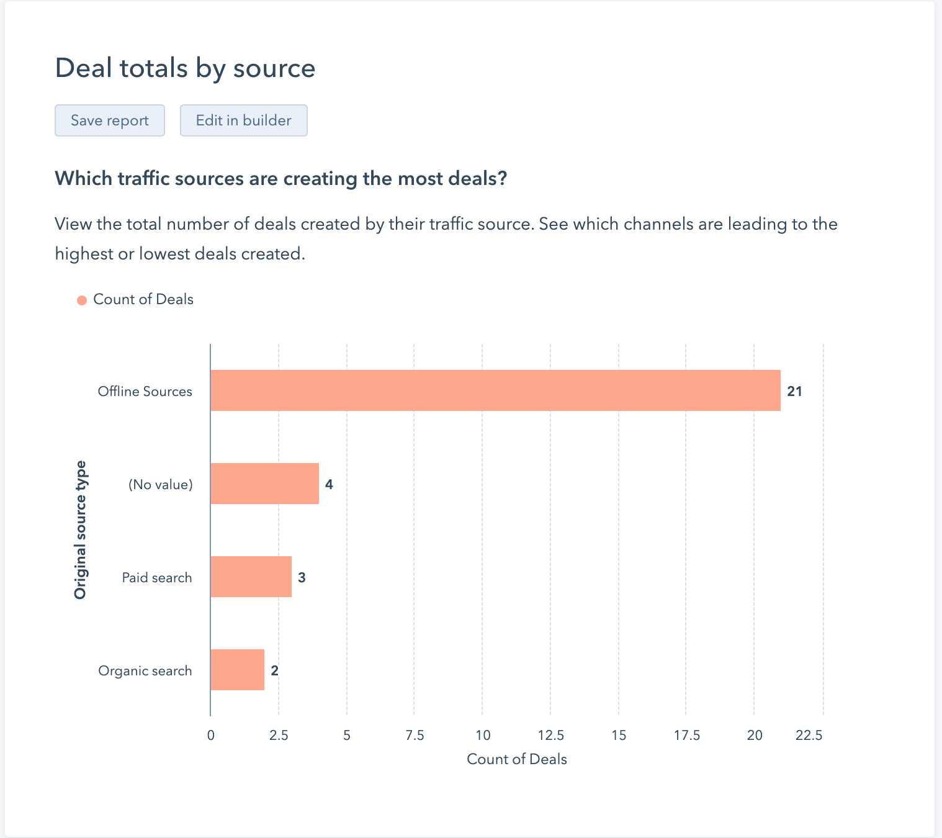Click the 22.5 tick on the x-axis
The height and width of the screenshot is (838, 942).
[809, 736]
